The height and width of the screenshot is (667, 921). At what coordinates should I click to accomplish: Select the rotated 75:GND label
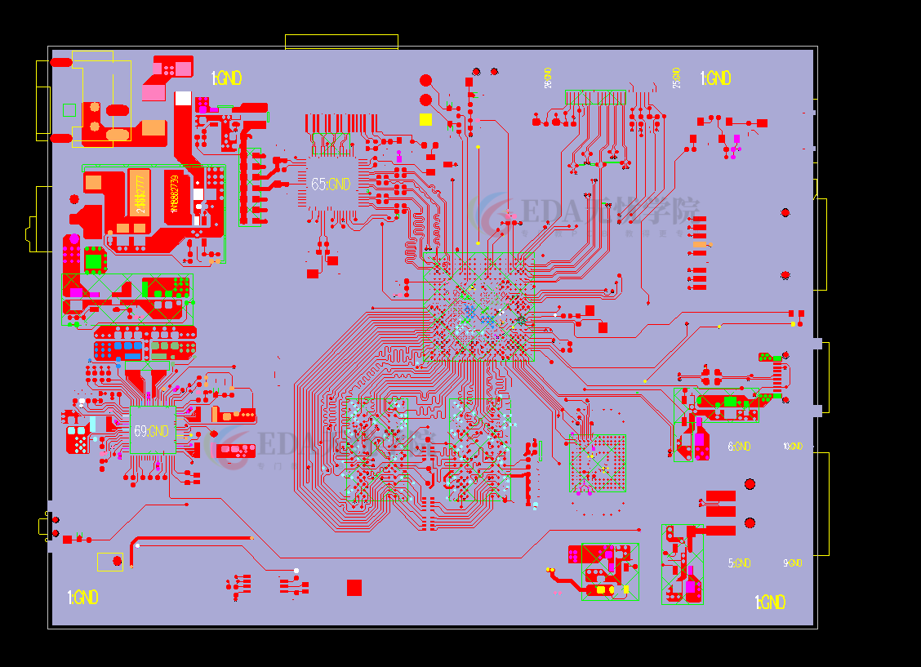[x=676, y=78]
